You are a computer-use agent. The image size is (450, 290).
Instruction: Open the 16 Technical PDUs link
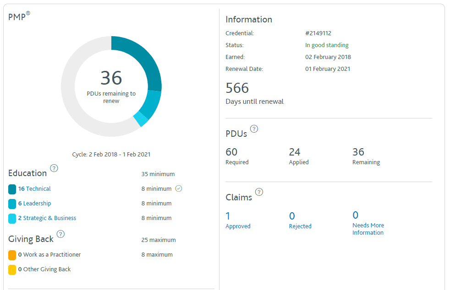click(34, 189)
